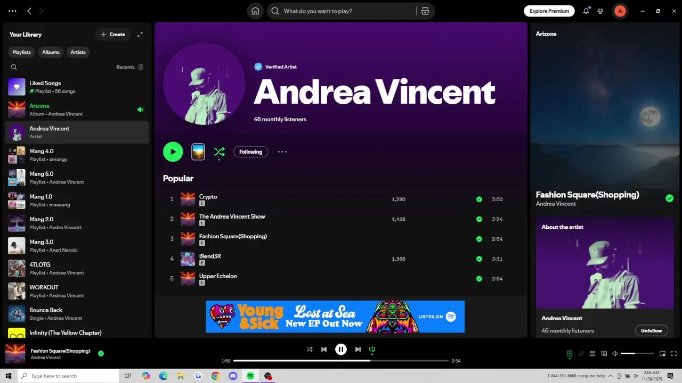Skip to the previous track
The width and height of the screenshot is (682, 383).
click(x=324, y=349)
